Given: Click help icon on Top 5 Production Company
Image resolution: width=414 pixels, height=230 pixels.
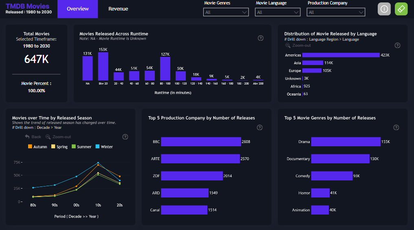Looking at the screenshot, I should [x=260, y=128].
